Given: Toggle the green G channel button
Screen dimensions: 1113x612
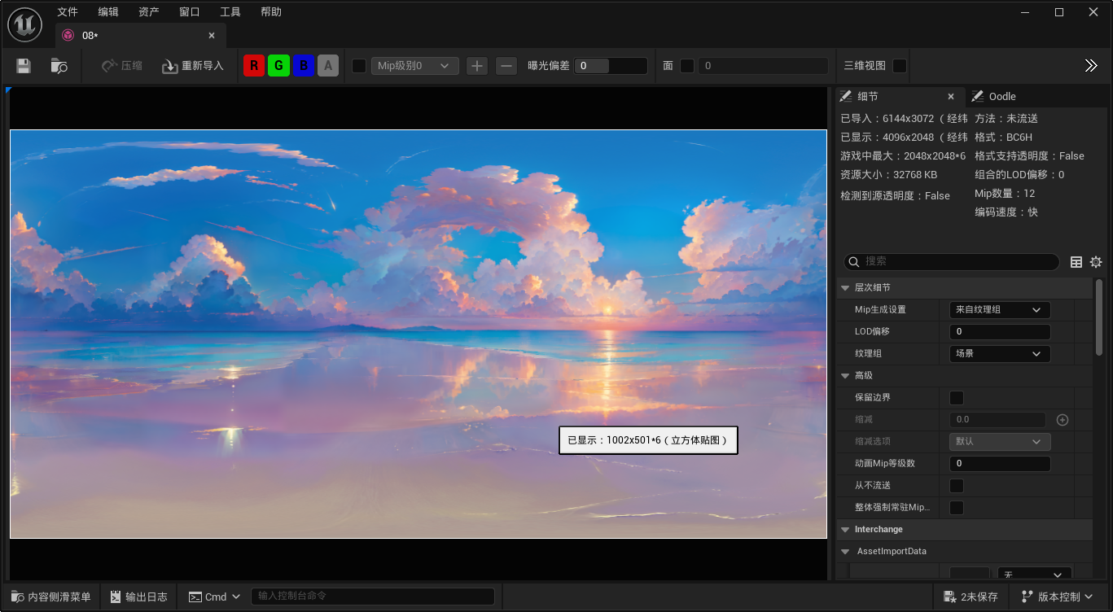Looking at the screenshot, I should [278, 66].
